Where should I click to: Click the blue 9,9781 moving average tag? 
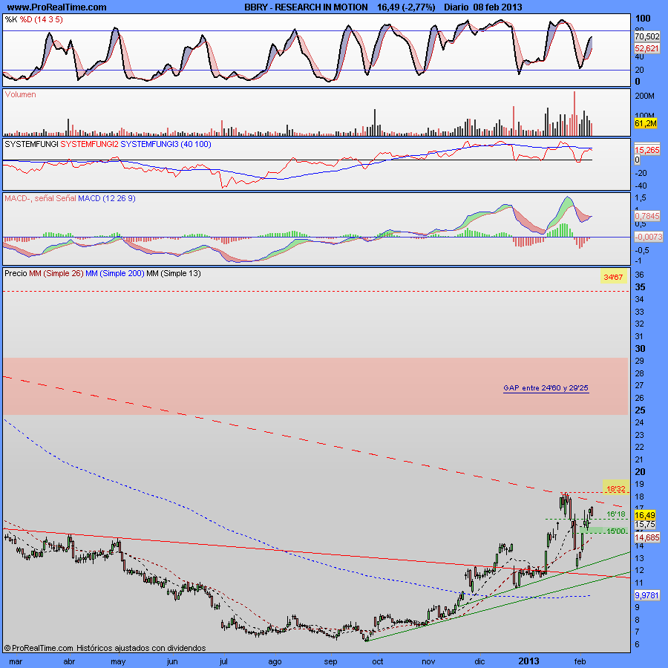click(646, 595)
